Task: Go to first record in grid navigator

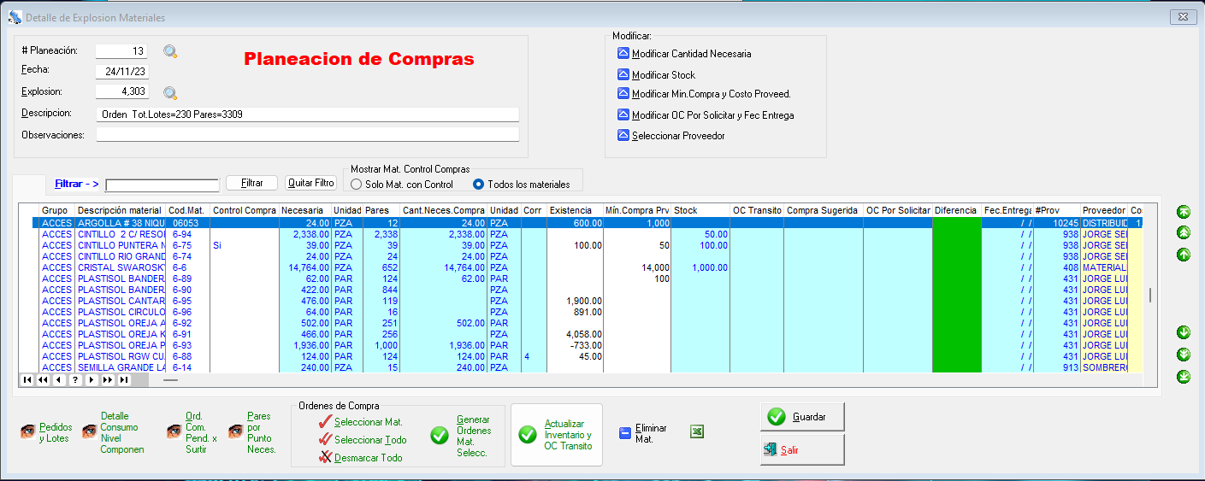Action: 27,380
